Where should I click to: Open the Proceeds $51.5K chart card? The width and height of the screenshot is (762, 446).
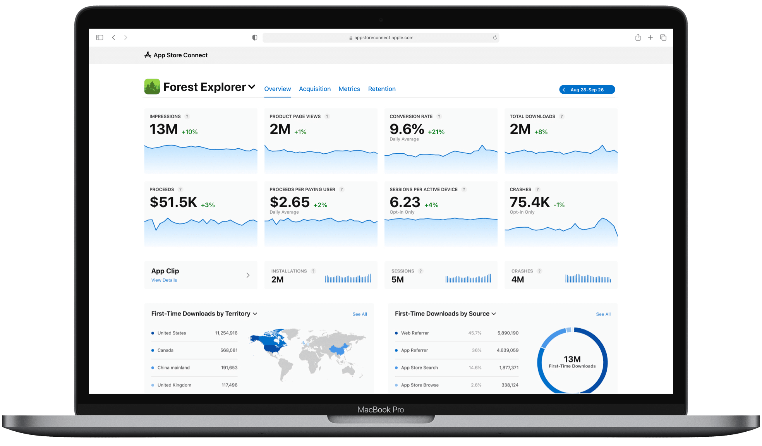(201, 214)
